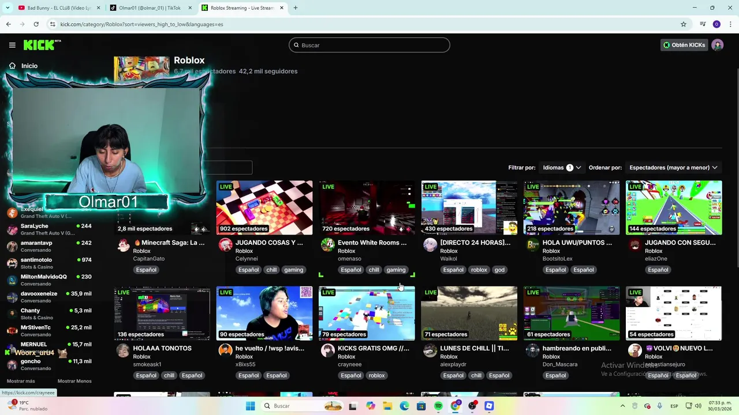Open the browser media control icon
This screenshot has width=739, height=415.
coord(703,24)
